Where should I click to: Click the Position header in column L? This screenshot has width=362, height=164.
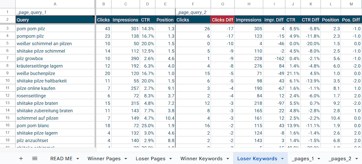tap(331, 20)
